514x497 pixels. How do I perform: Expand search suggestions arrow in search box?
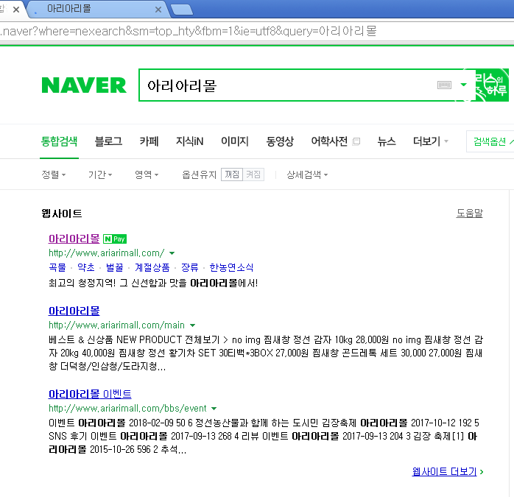pos(463,85)
